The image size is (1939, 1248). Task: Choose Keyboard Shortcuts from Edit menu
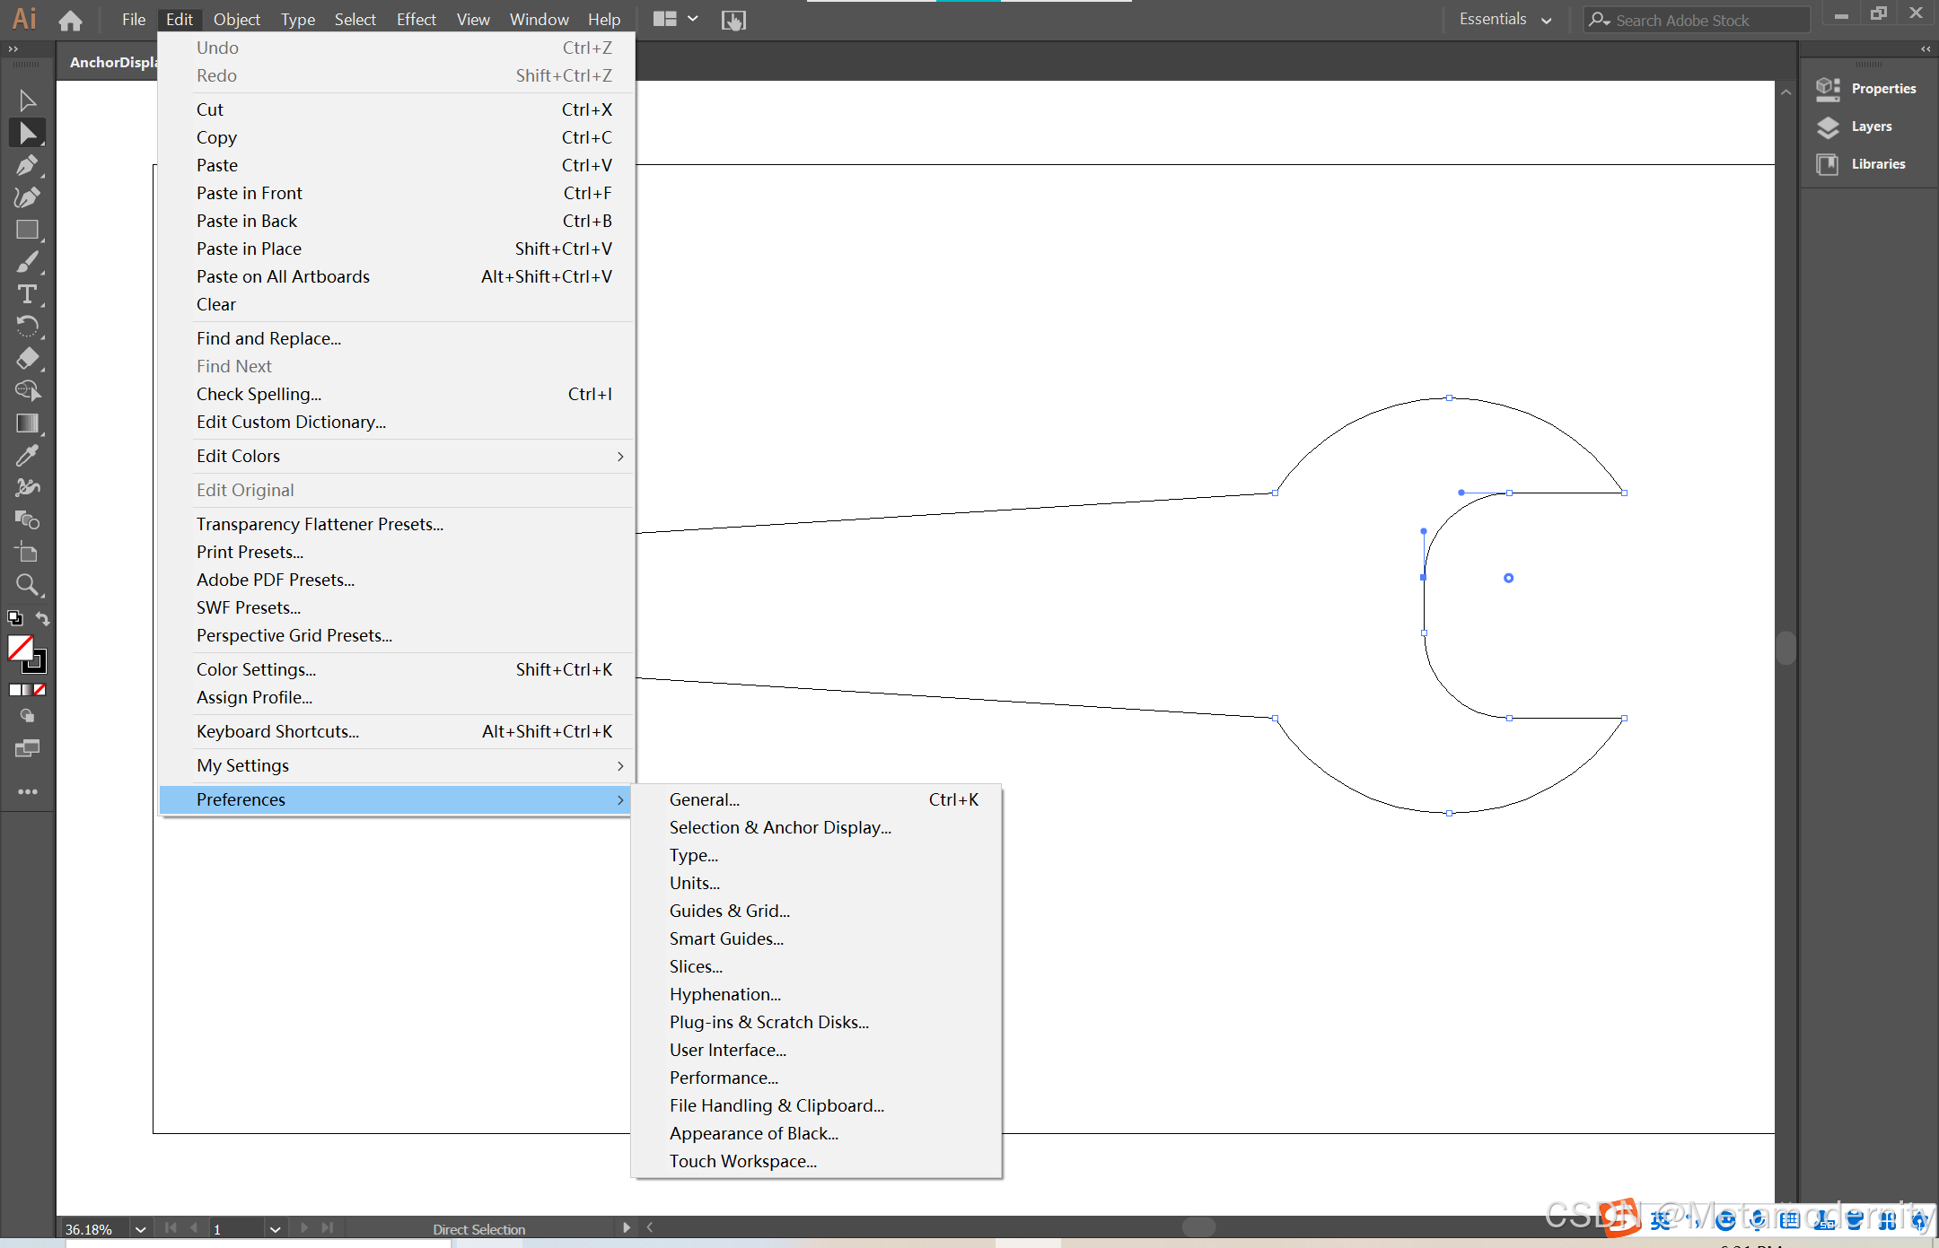[277, 731]
